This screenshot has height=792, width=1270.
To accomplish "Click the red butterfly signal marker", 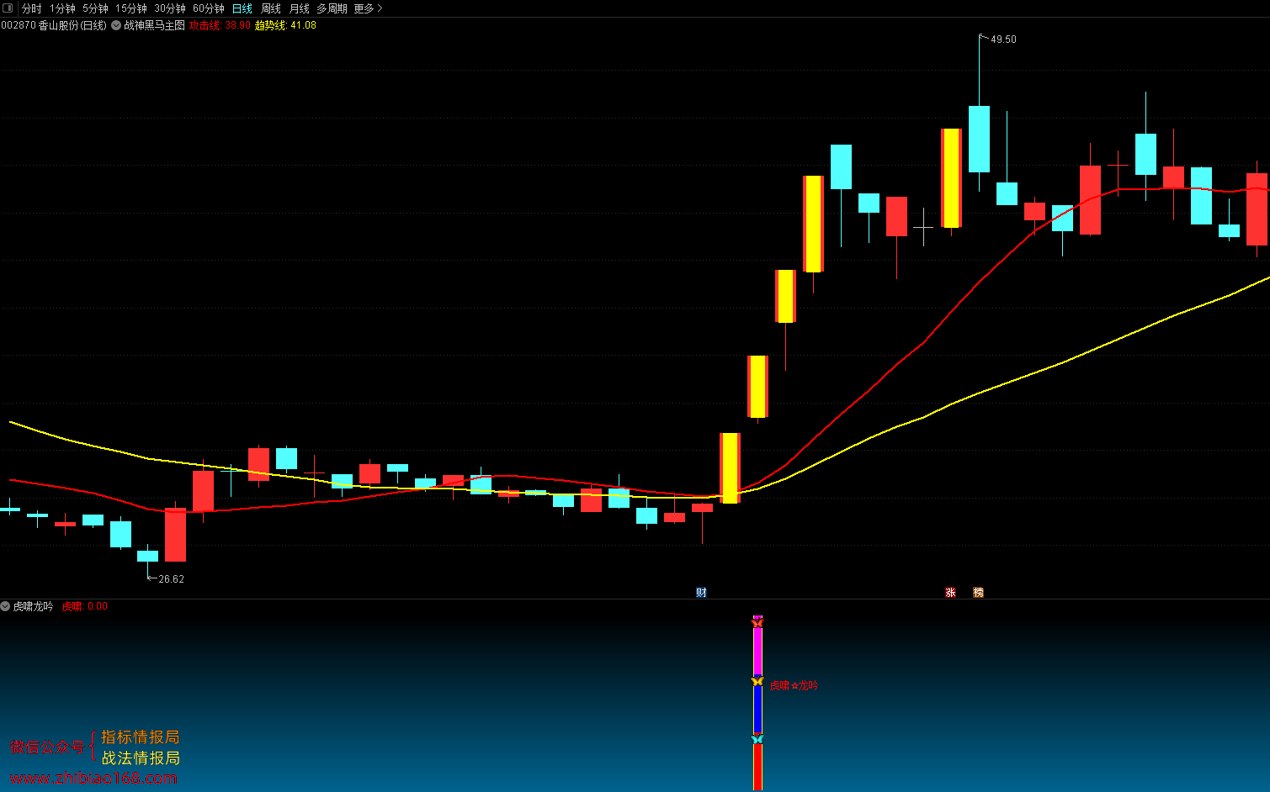I will pyautogui.click(x=757, y=623).
